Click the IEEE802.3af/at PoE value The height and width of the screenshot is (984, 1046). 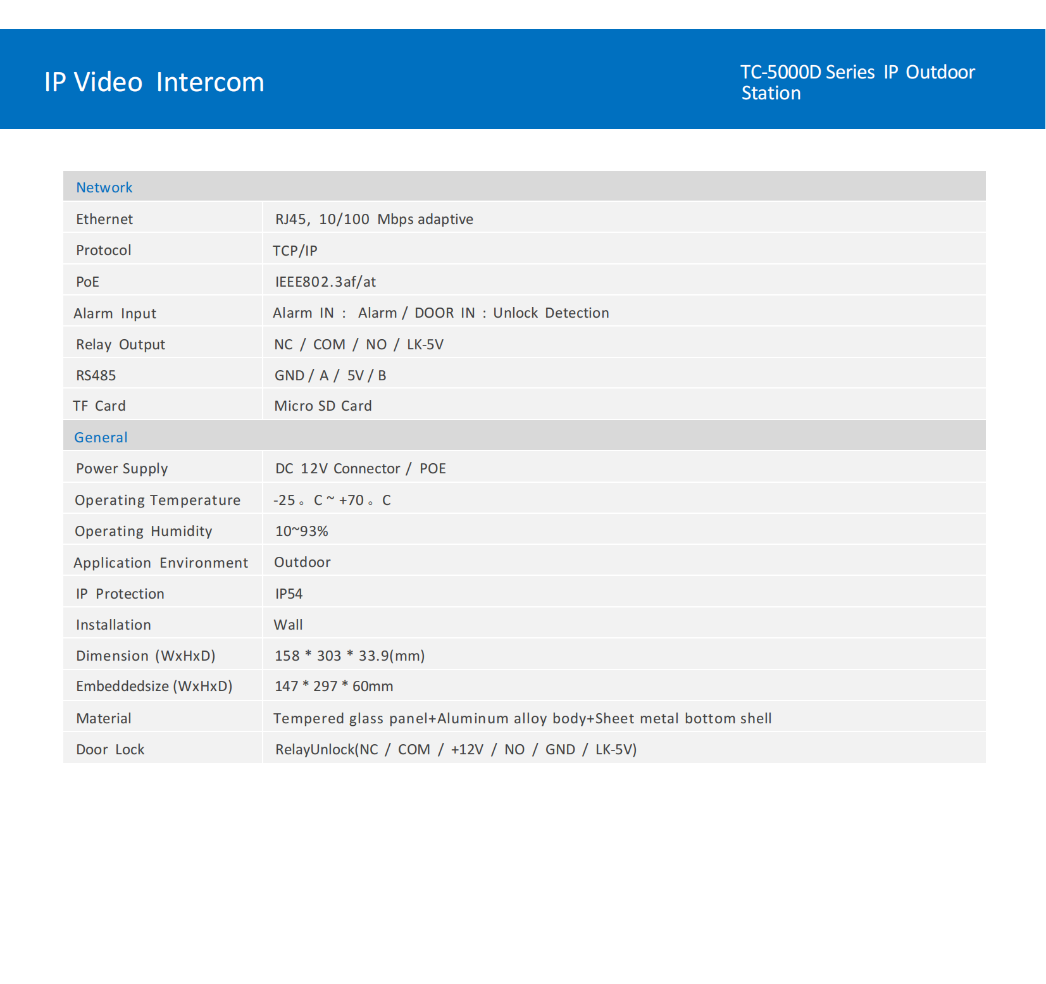tap(325, 282)
